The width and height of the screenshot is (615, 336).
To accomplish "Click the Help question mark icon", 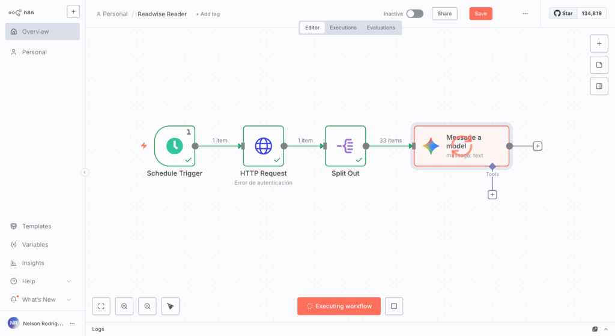I will tap(14, 281).
